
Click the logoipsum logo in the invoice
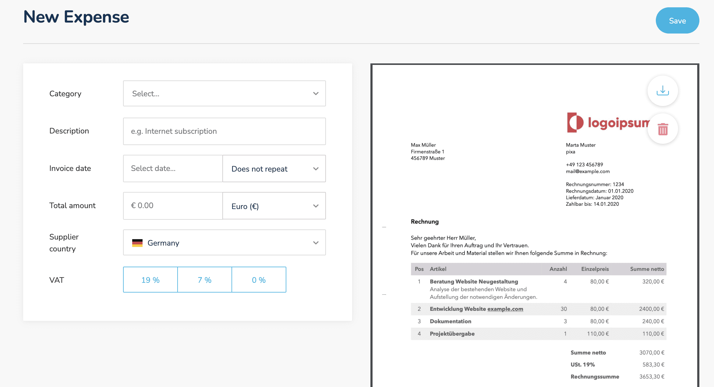[607, 122]
